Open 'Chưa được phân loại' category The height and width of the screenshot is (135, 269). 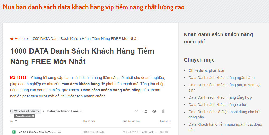click(206, 70)
